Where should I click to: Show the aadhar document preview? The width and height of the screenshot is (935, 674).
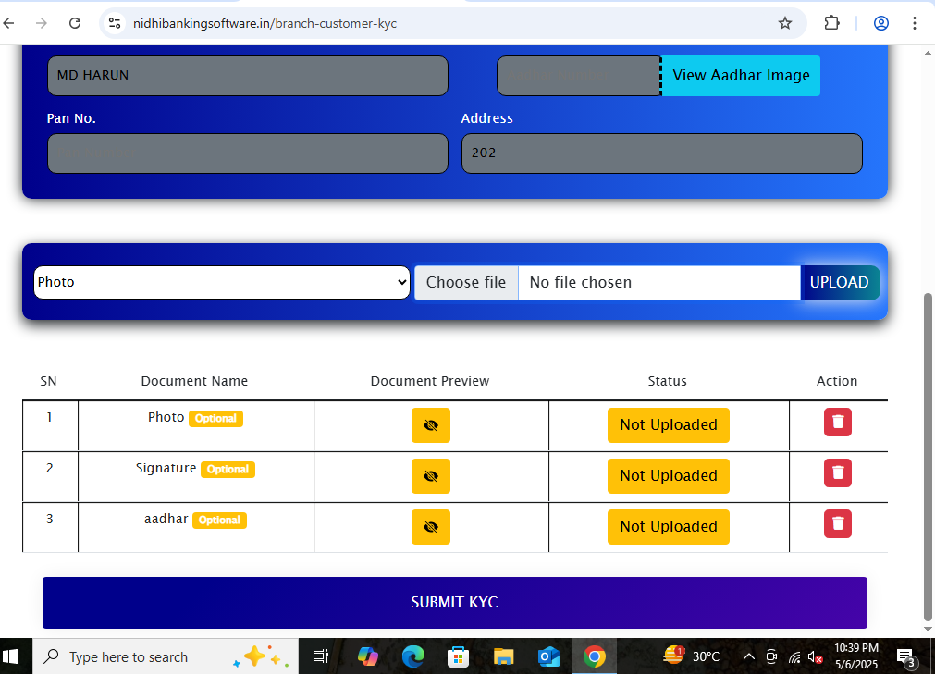(x=430, y=527)
